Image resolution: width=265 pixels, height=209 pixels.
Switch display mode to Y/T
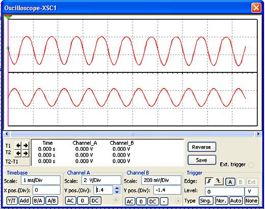tap(12, 201)
